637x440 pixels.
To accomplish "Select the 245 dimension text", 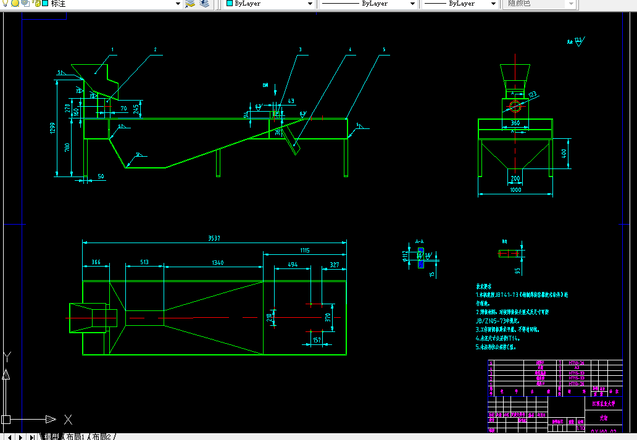I will pos(136,109).
